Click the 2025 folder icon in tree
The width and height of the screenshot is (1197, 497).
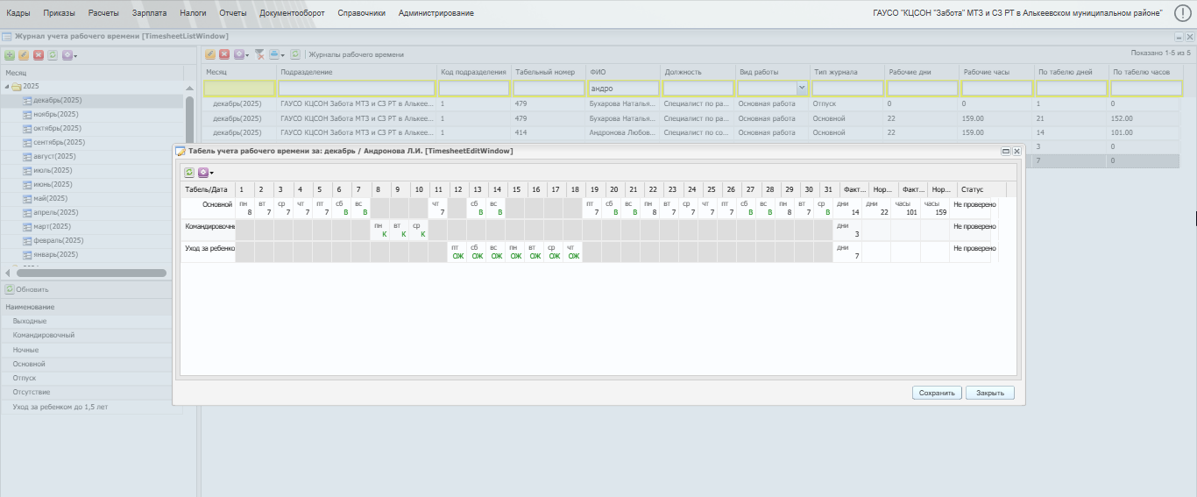coord(17,87)
